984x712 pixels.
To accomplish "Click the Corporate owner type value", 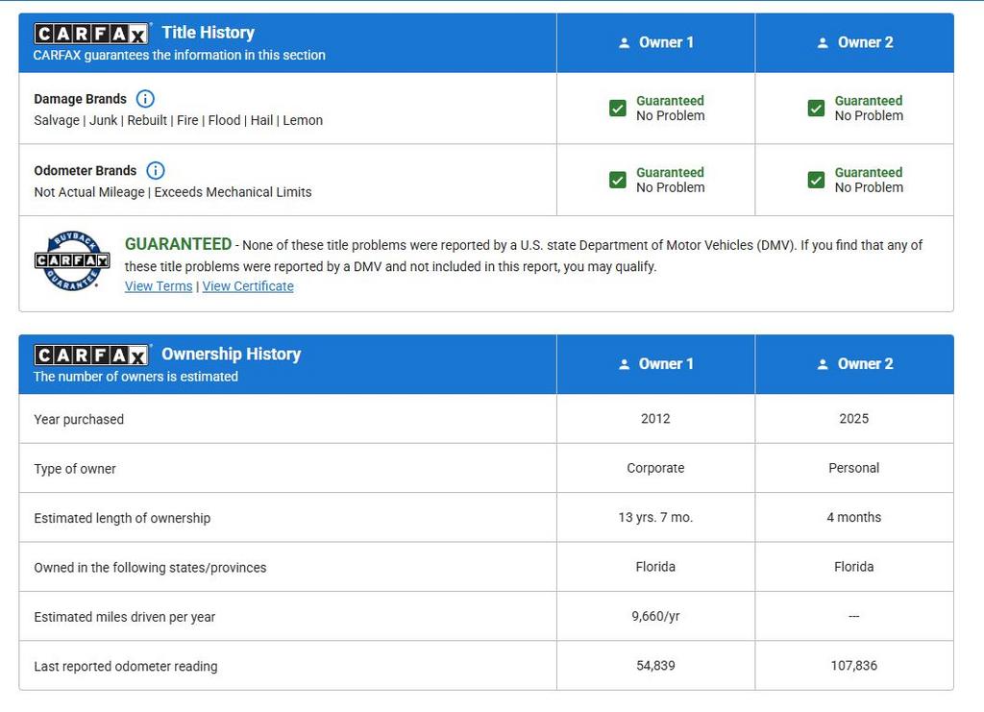I will coord(655,468).
